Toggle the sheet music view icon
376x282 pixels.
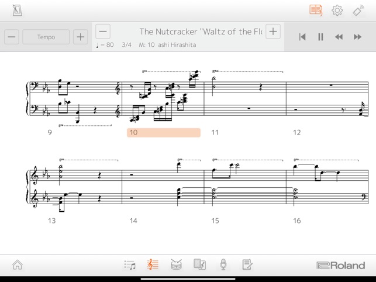click(x=316, y=11)
